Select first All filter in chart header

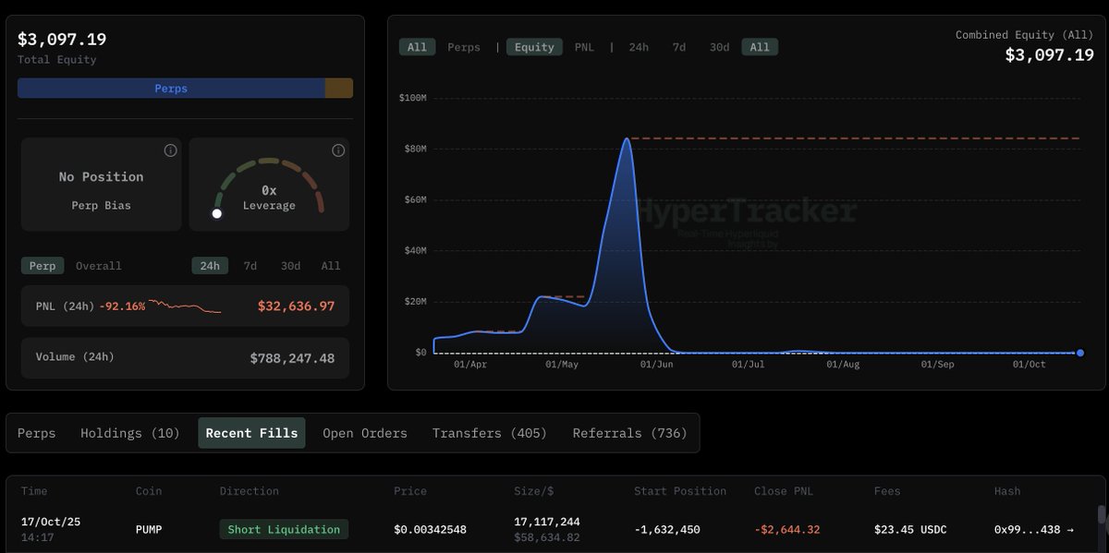click(x=417, y=47)
